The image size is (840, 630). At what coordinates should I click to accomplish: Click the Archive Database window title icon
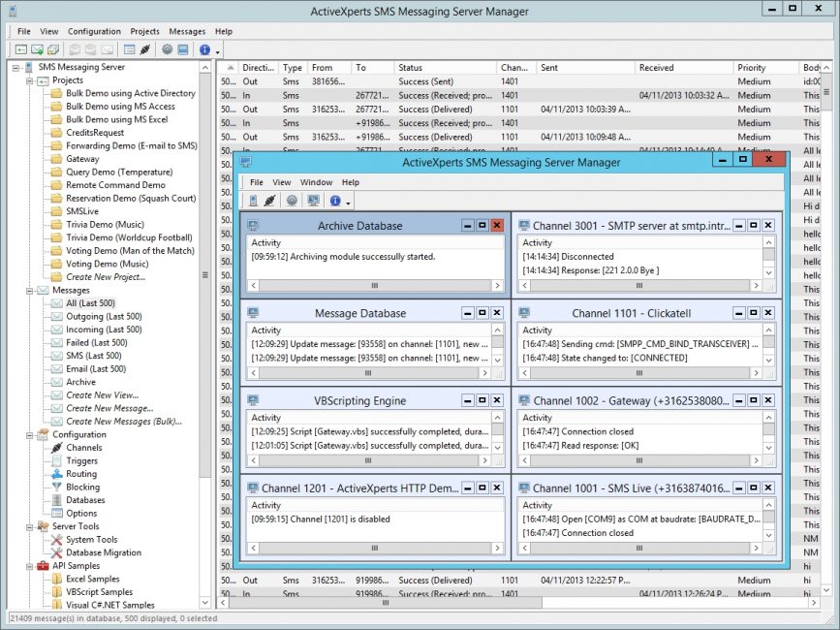pos(253,226)
